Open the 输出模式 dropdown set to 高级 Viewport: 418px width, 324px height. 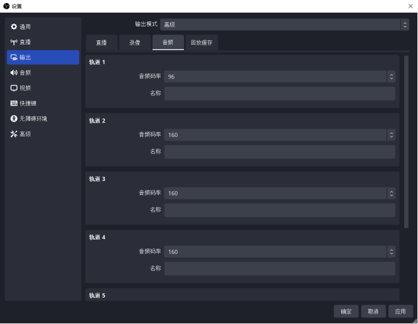[x=285, y=25]
